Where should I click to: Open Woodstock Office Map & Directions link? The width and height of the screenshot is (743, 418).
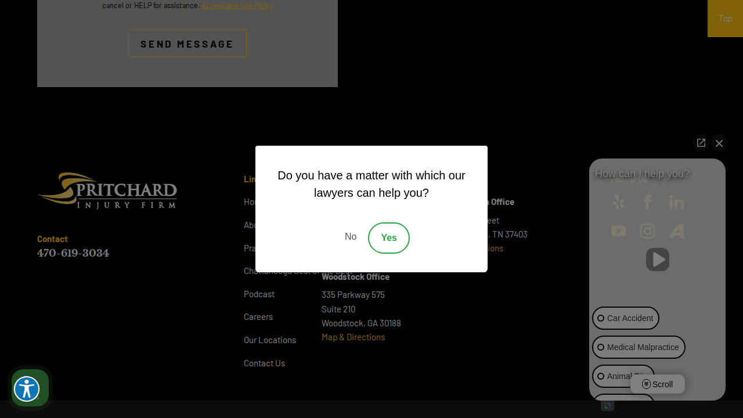(353, 337)
